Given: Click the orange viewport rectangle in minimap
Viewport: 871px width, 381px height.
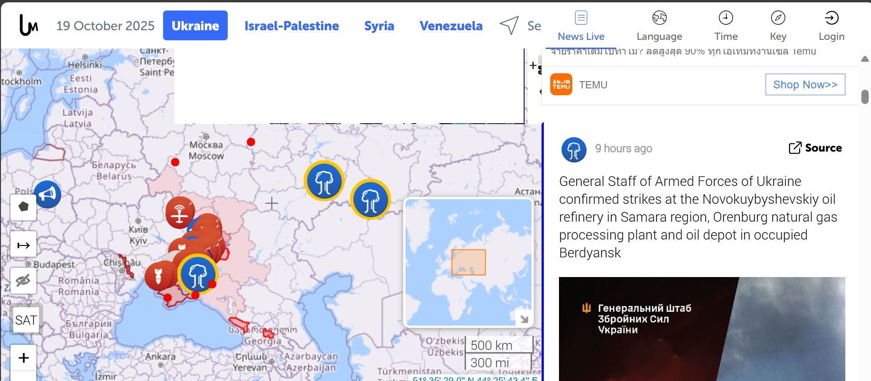Looking at the screenshot, I should (x=468, y=262).
